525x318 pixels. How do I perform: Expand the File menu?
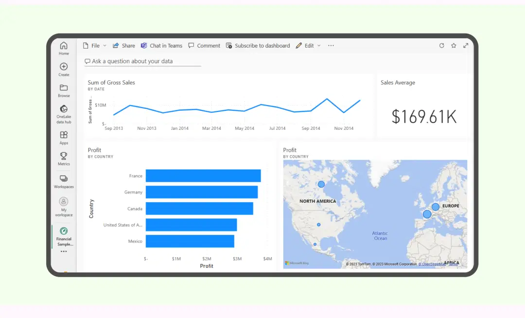[94, 45]
